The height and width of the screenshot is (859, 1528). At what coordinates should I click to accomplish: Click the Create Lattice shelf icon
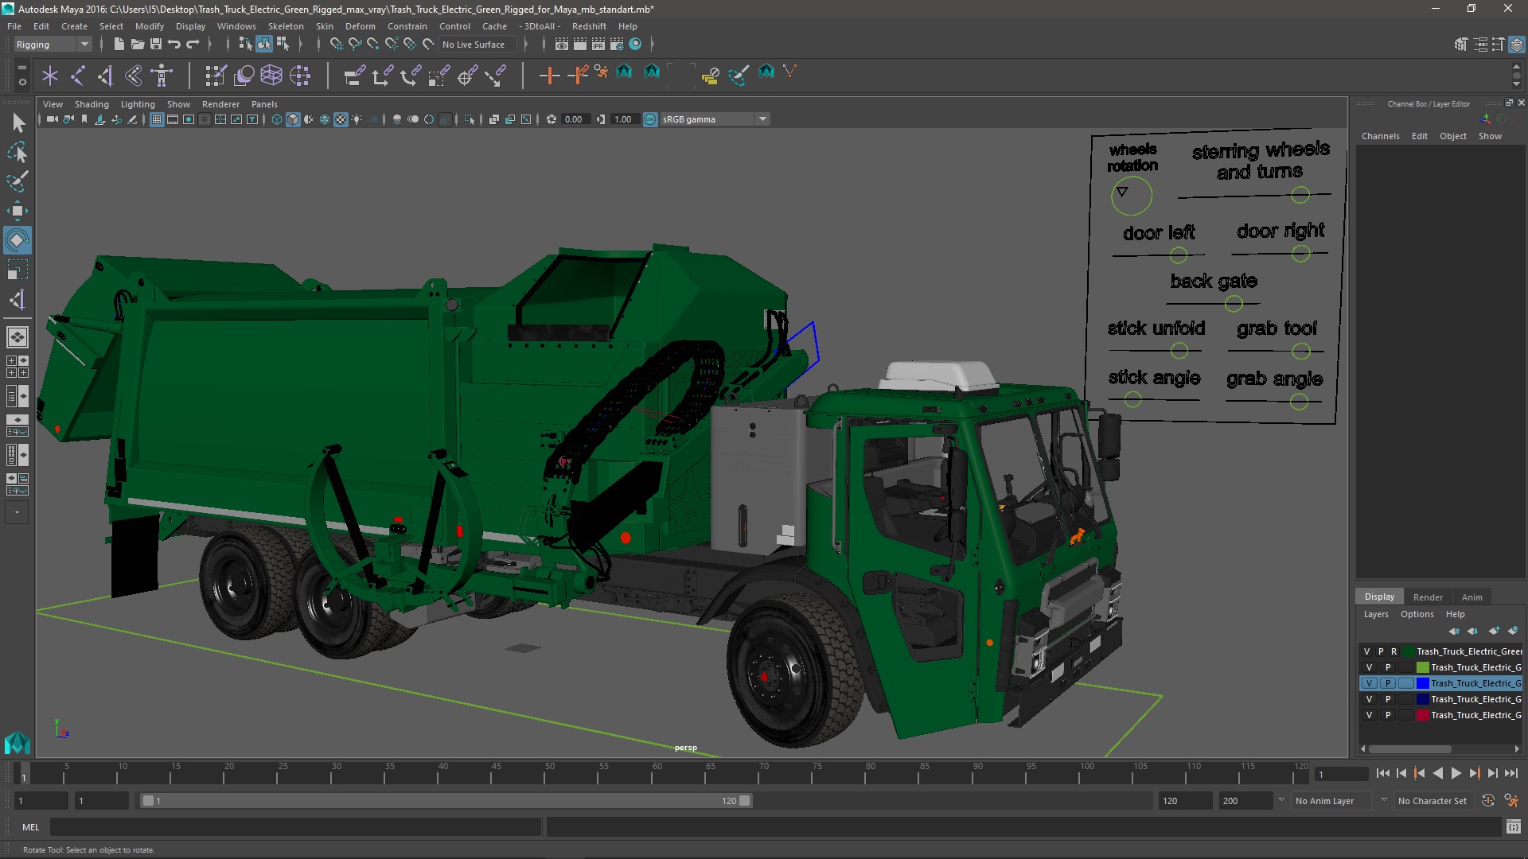271,76
